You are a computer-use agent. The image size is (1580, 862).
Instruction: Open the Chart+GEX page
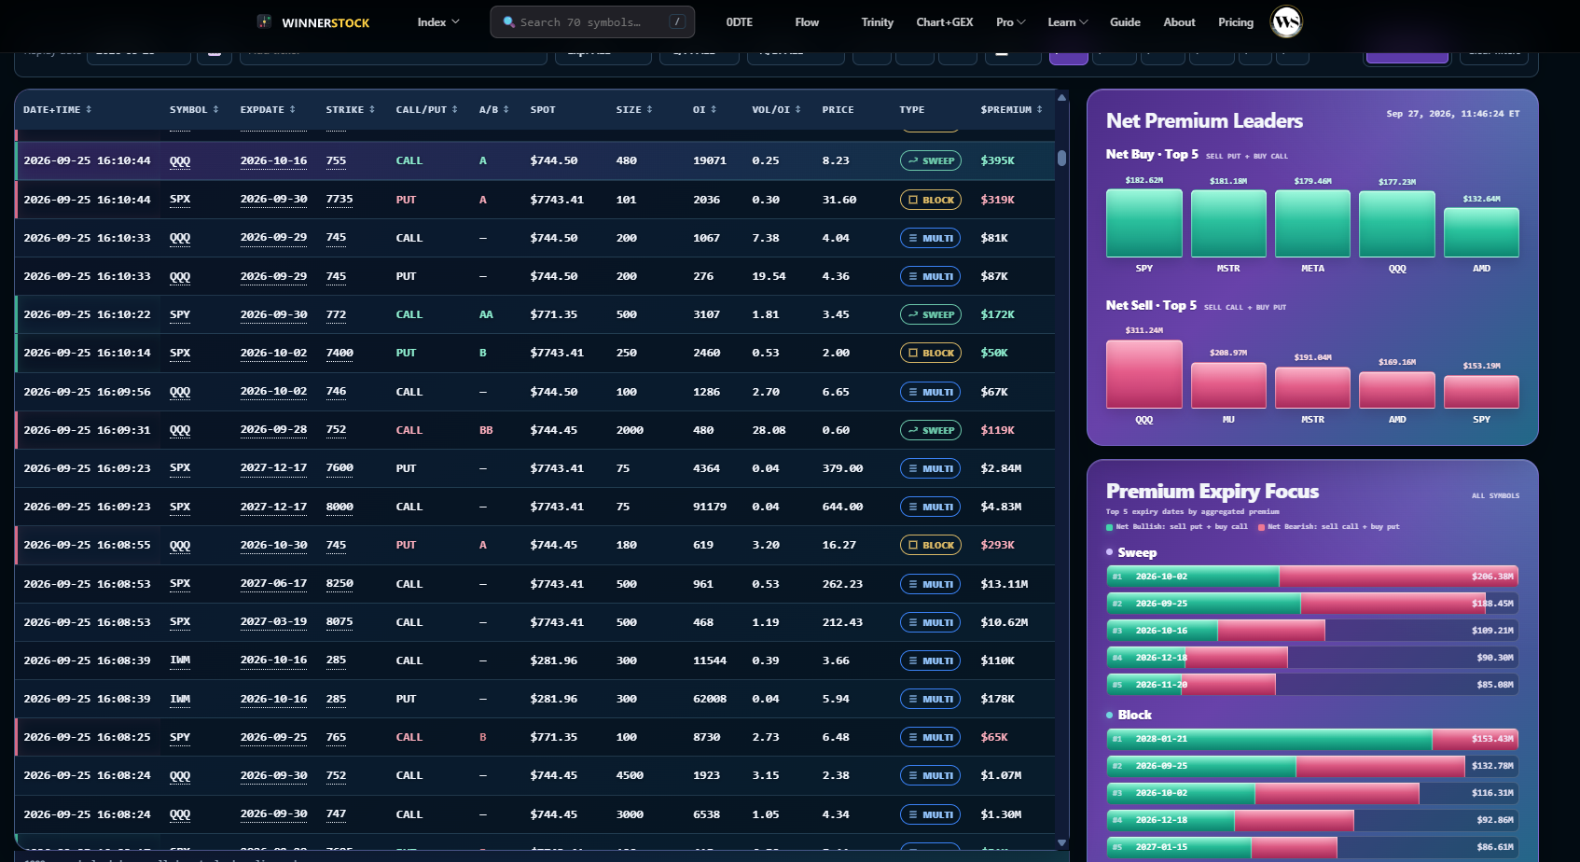point(945,21)
